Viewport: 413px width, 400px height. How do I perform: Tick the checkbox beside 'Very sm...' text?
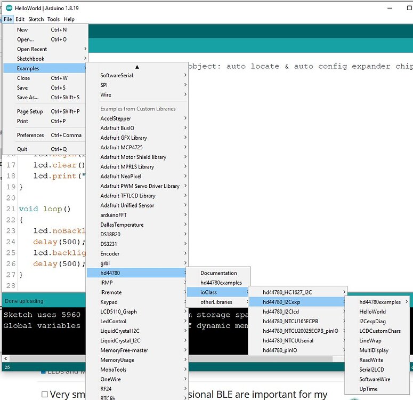click(44, 395)
